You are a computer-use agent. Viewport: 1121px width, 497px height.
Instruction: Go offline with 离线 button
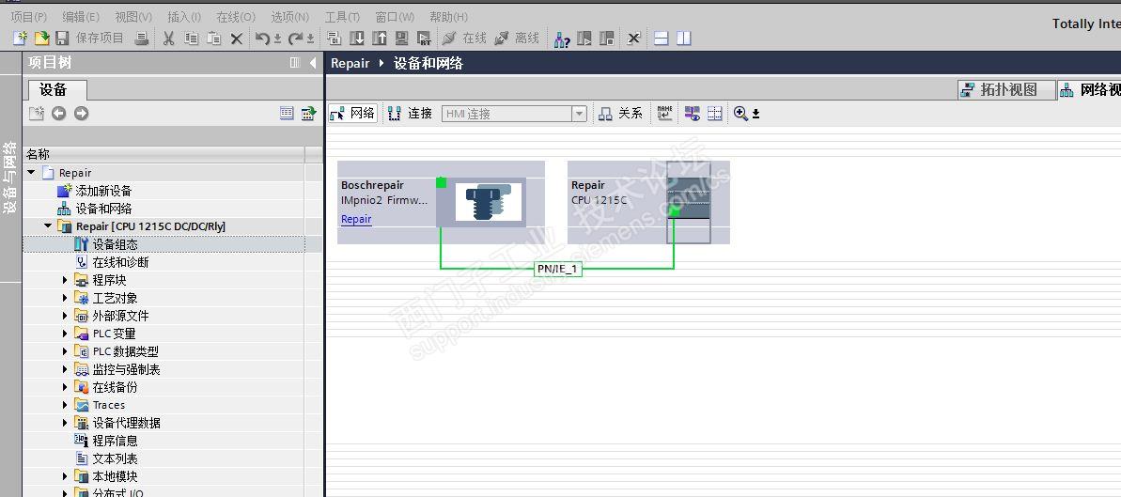517,39
